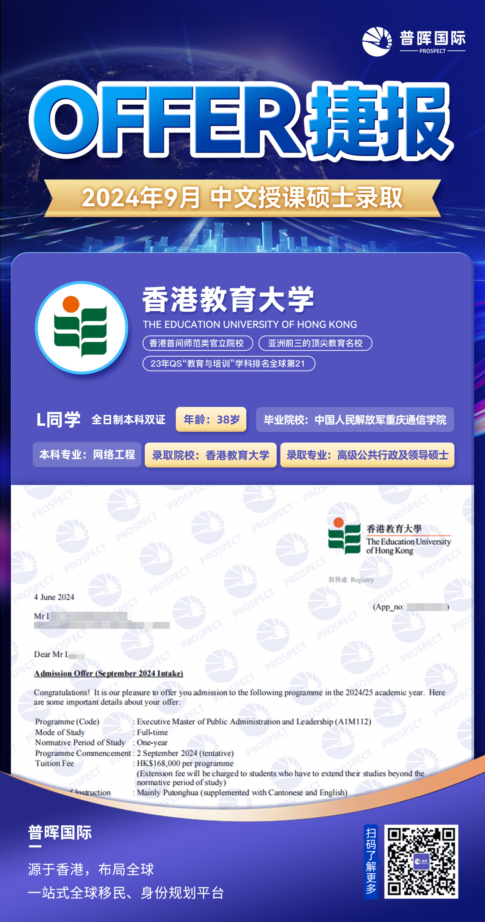Viewport: 485px width, 922px height.
Task: Click the Programme Commencement label
Action: (x=83, y=753)
